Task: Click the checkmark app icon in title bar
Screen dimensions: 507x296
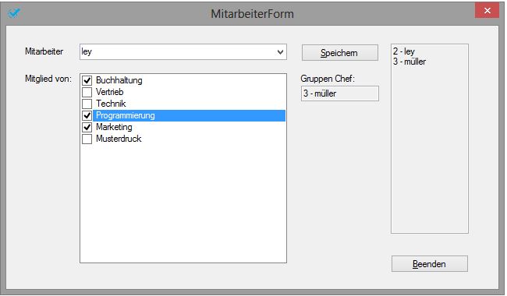Action: click(x=14, y=13)
